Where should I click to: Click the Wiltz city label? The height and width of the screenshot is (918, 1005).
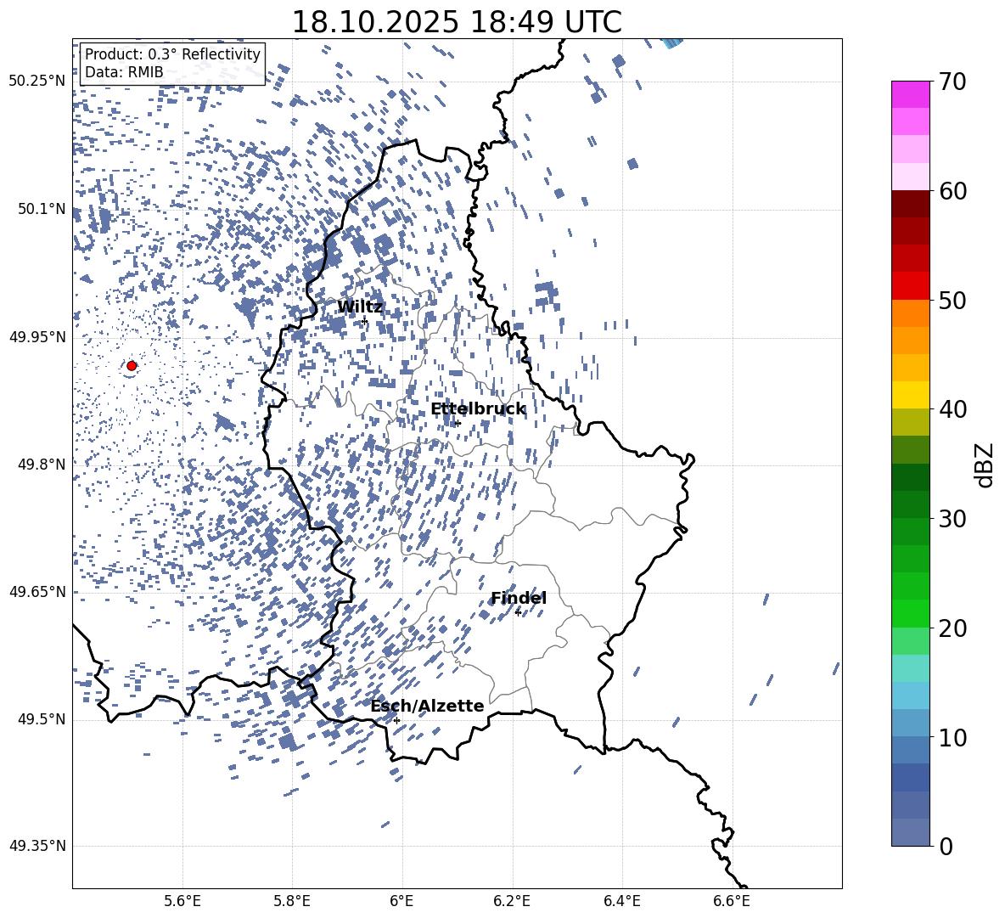click(x=360, y=307)
